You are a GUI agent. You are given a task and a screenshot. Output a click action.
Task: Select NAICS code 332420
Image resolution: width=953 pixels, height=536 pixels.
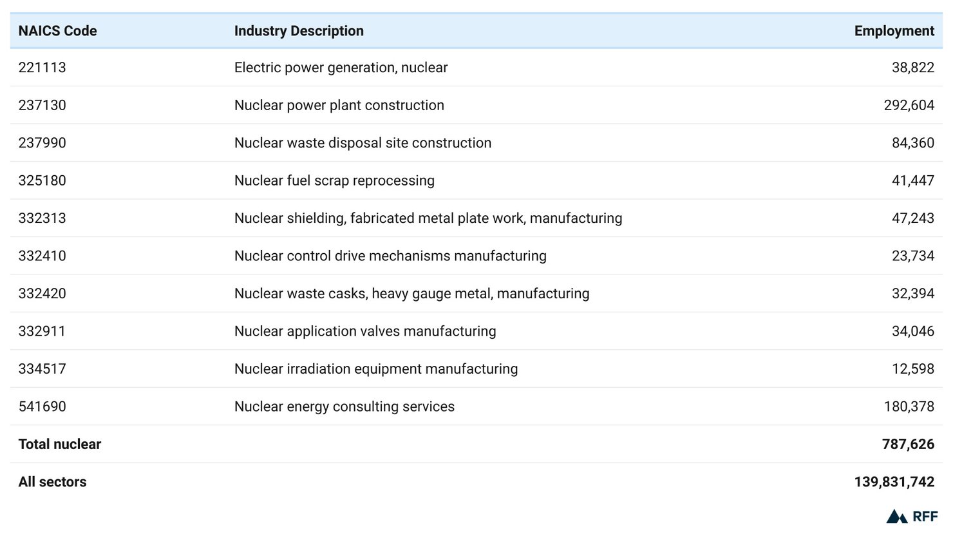pyautogui.click(x=42, y=294)
